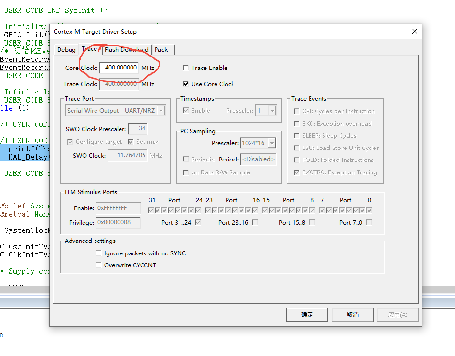Screen dimensions: 455x356
Task: Toggle ITM stimulus port 7 checkbox
Action: click(322, 210)
